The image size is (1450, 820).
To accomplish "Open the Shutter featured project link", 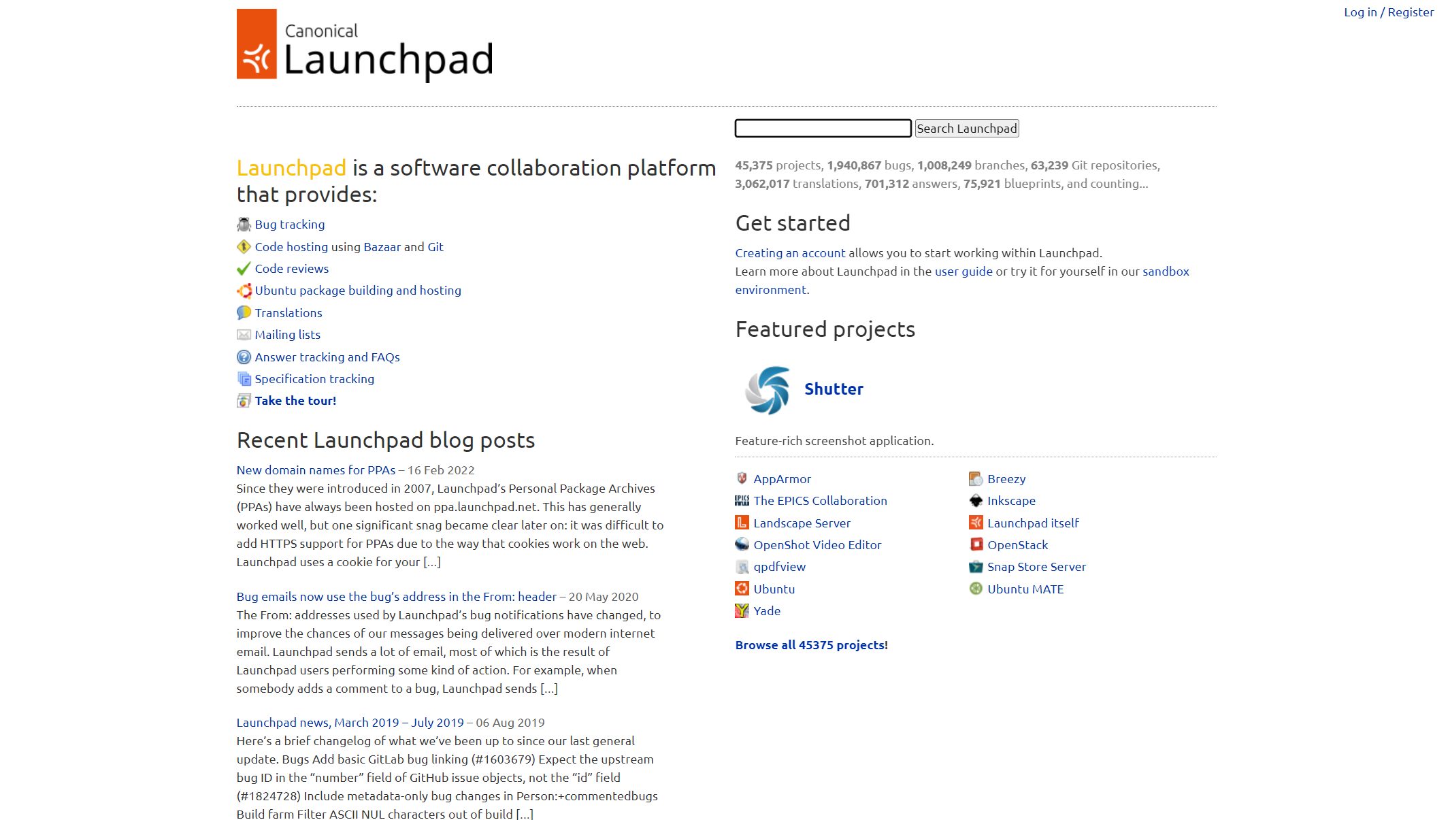I will [x=834, y=389].
